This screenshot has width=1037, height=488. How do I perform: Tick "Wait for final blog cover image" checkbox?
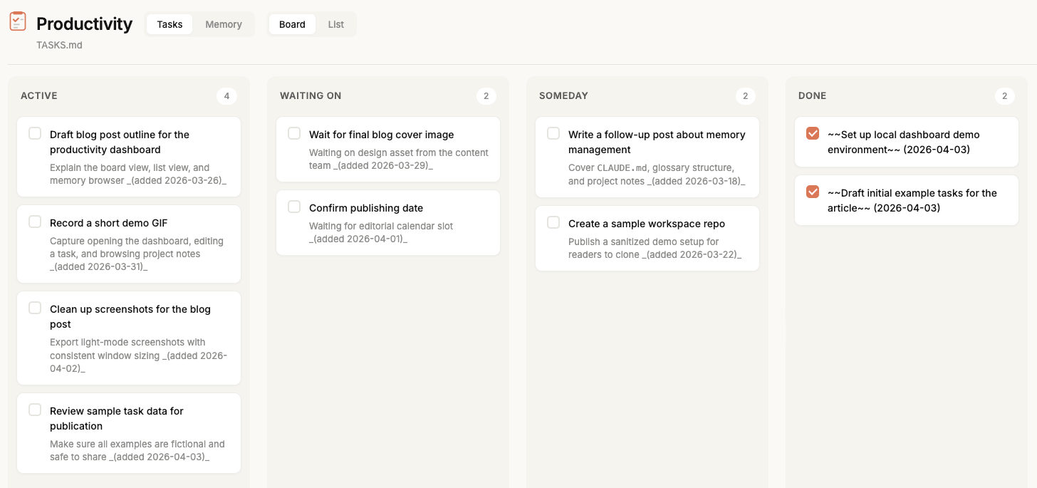[294, 133]
